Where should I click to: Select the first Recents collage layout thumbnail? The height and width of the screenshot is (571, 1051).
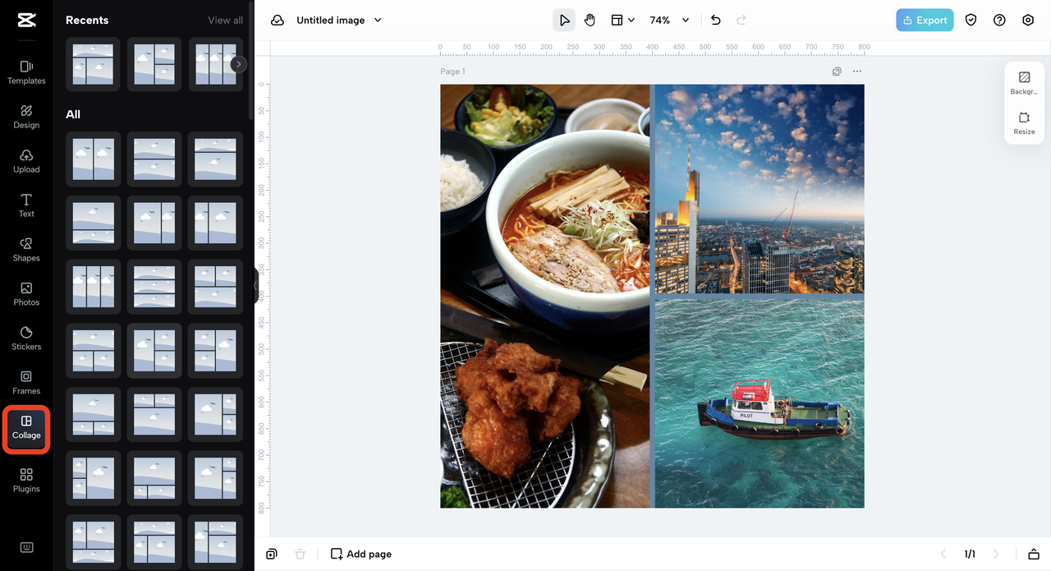(94, 64)
